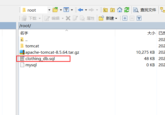Sort by the 名字 name column header
The image size is (165, 115).
(67, 33)
